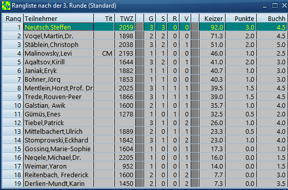The height and width of the screenshot is (190, 288).
Task: Select participant Gümüs,Enes
Action: tap(58, 114)
